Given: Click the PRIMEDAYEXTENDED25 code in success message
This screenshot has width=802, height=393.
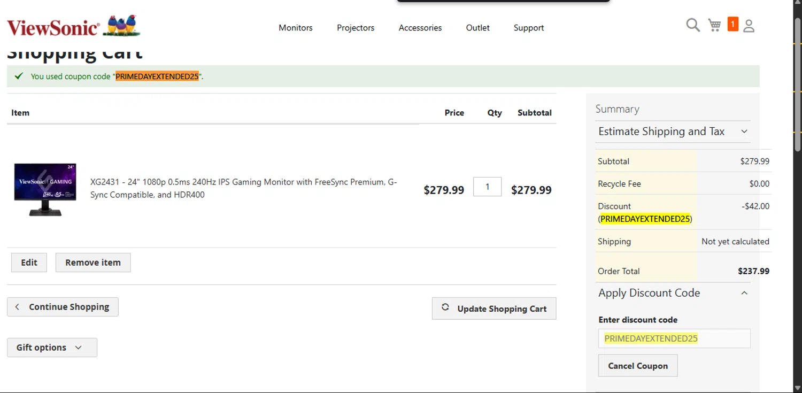Looking at the screenshot, I should click(x=157, y=76).
